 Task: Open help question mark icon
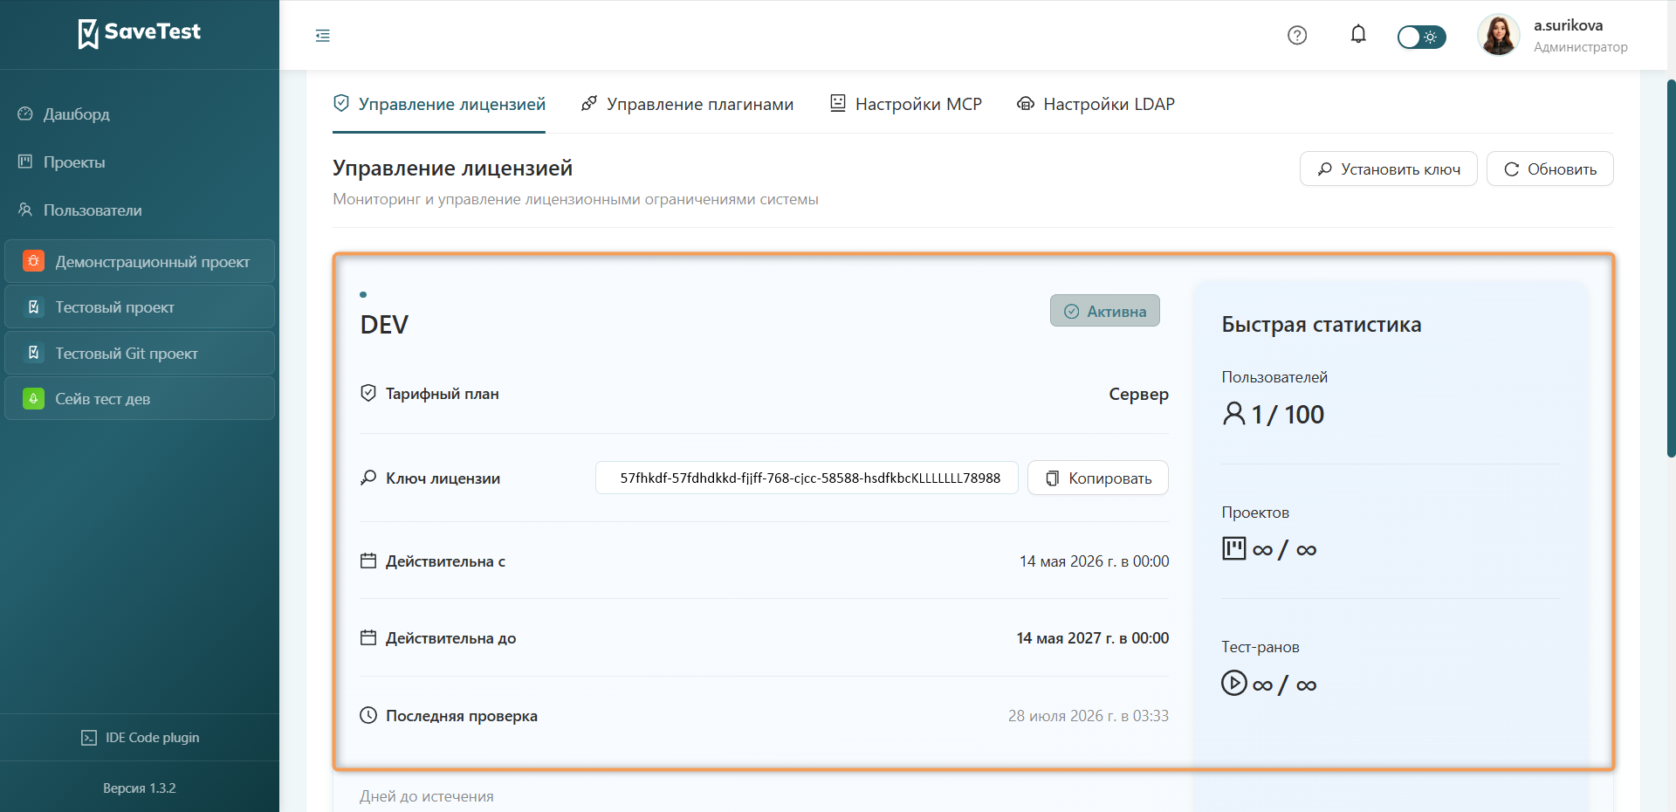(1297, 35)
